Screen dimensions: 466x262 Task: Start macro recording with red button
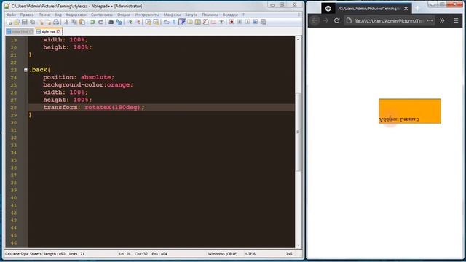[232, 22]
